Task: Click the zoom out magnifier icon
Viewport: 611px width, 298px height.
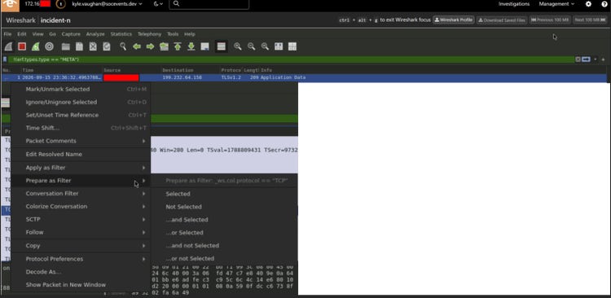Action: tap(252, 46)
